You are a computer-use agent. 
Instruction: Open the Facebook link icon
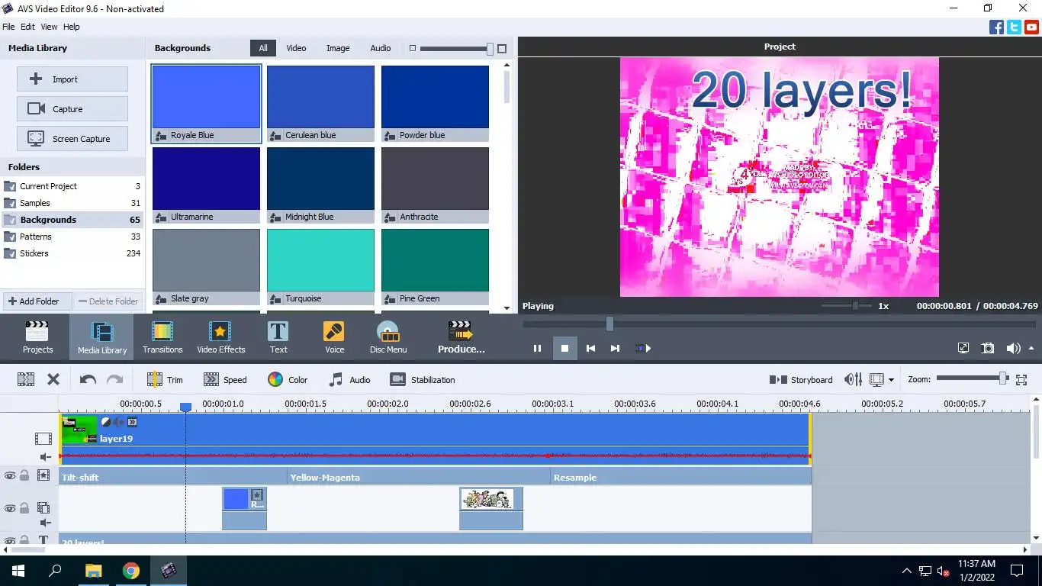996,27
